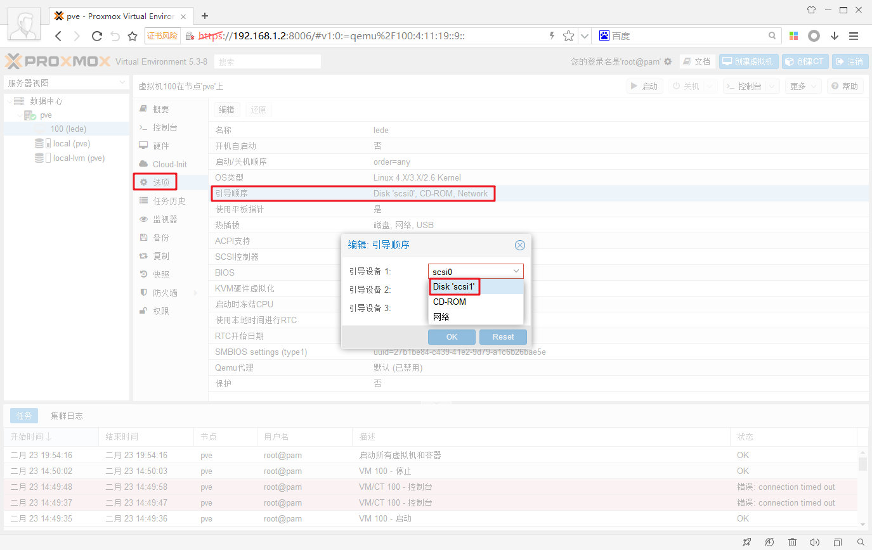Viewport: 872px width, 550px height.
Task: Open the 快照 snapshots section
Action: click(x=170, y=274)
